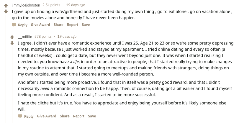The width and height of the screenshot is (244, 123).
Task: Share jimmyjoejohnston's comment
Action: [58, 25]
